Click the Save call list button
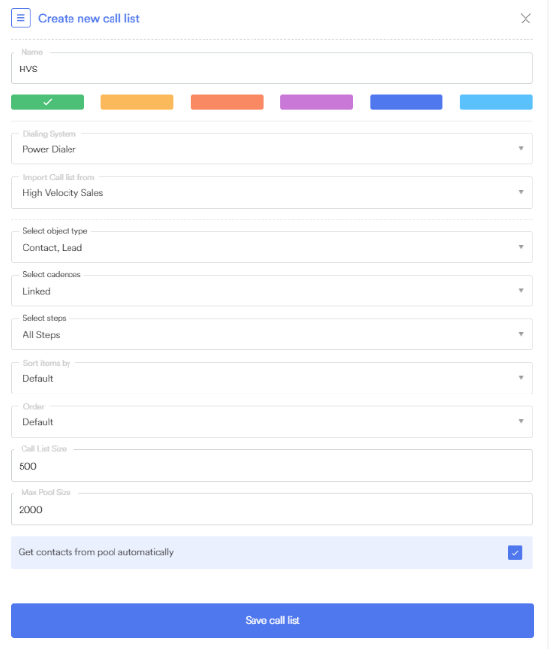The image size is (549, 649). [272, 620]
